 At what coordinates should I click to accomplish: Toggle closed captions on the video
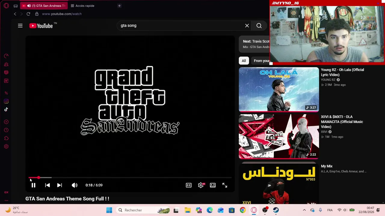(189, 185)
